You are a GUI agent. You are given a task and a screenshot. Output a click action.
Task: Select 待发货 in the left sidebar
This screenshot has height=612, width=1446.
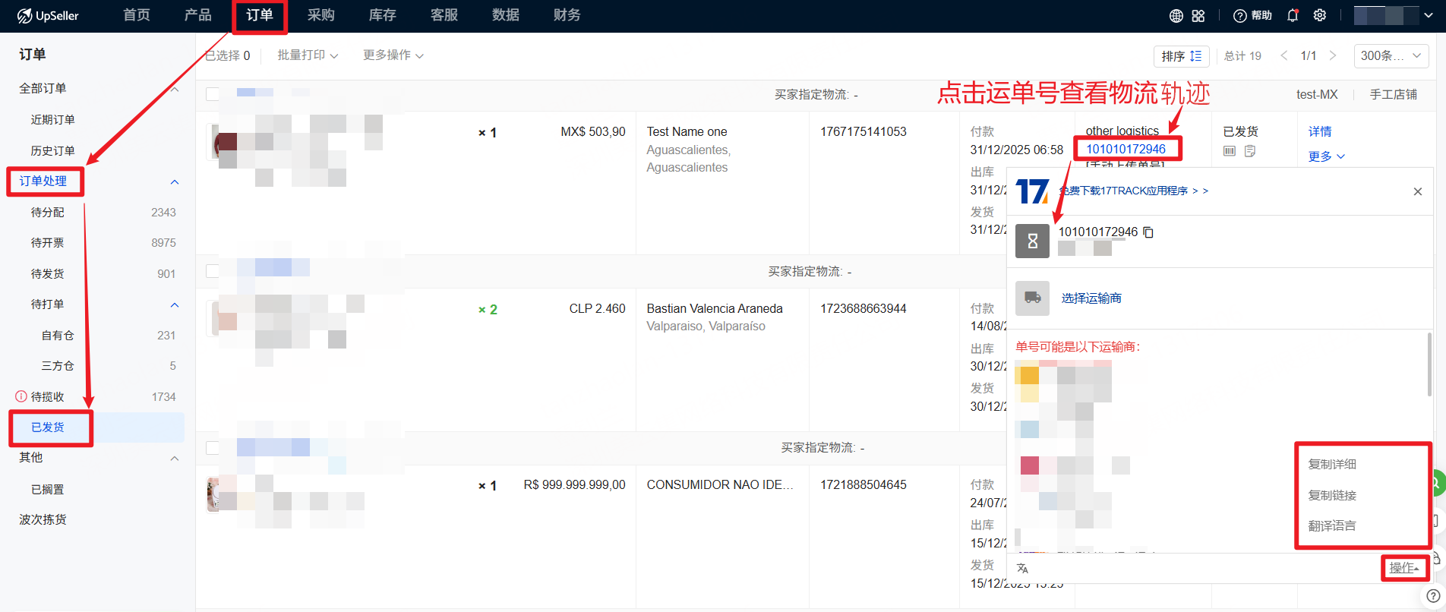[48, 274]
